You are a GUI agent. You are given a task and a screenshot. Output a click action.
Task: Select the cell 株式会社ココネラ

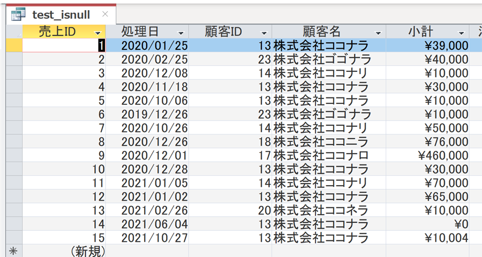coord(329,210)
